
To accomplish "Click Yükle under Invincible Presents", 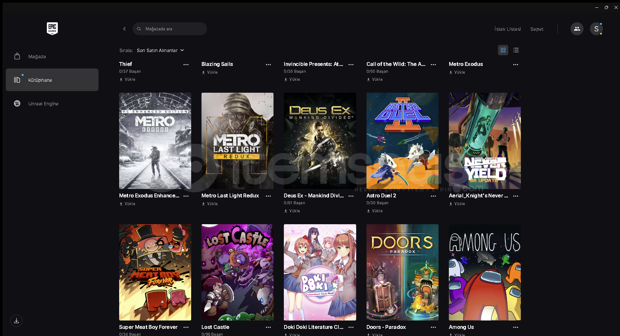I will [x=292, y=79].
